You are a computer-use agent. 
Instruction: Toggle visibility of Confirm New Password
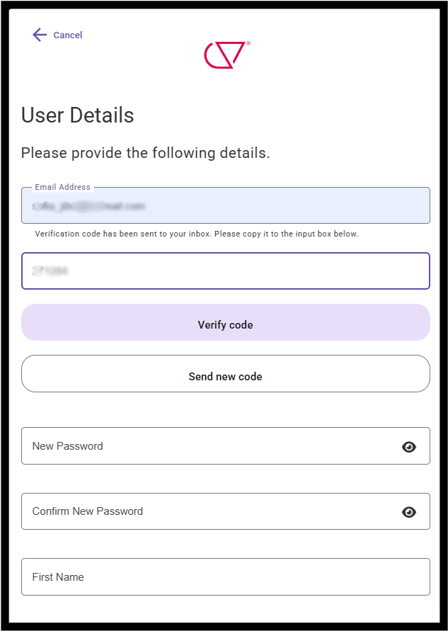409,512
